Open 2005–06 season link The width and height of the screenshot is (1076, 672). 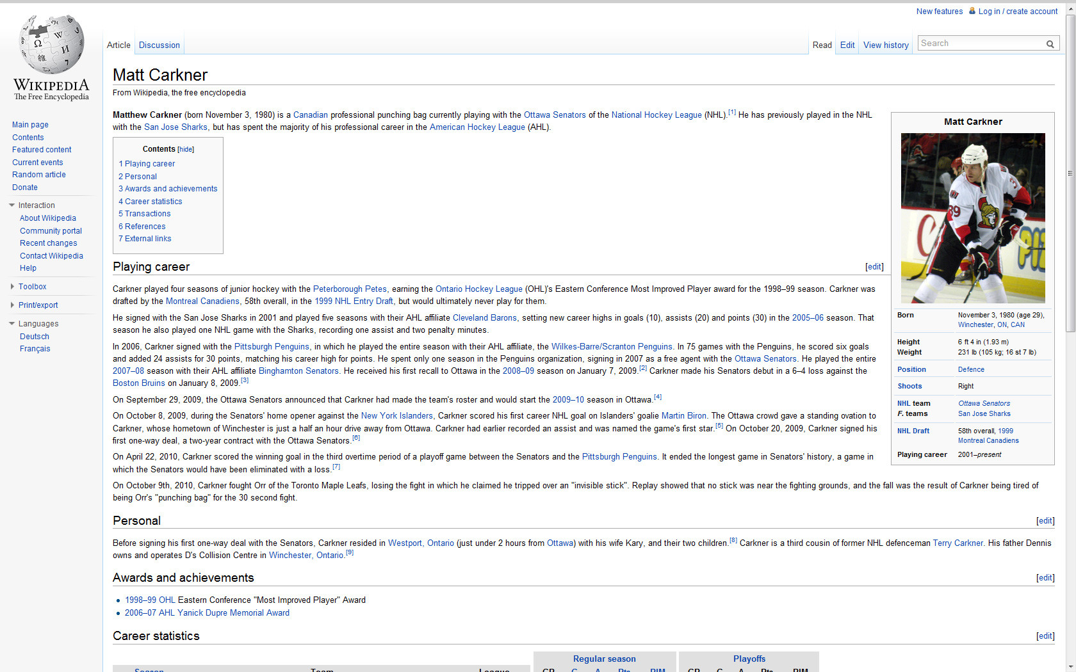coord(808,318)
